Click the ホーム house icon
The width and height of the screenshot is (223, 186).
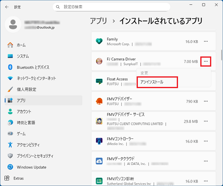pos(10,45)
